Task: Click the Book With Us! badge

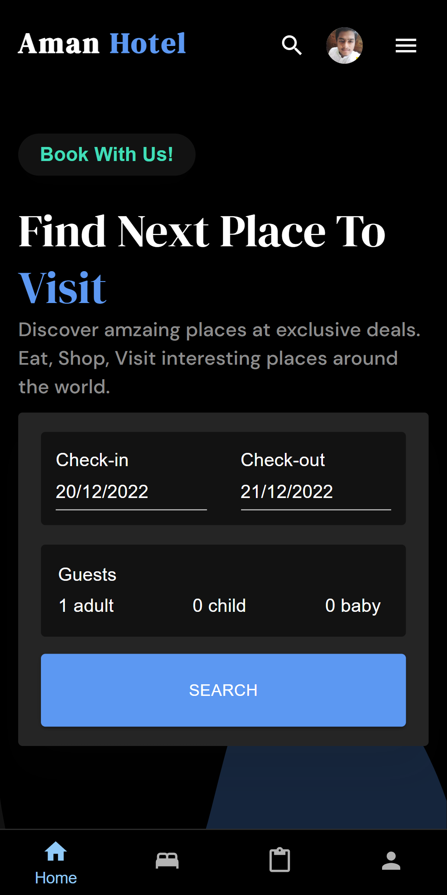Action: [x=107, y=154]
